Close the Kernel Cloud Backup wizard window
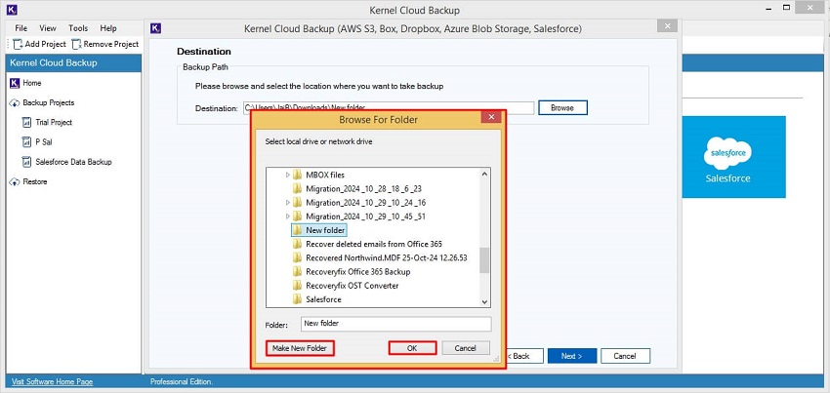This screenshot has height=393, width=830. tap(667, 26)
